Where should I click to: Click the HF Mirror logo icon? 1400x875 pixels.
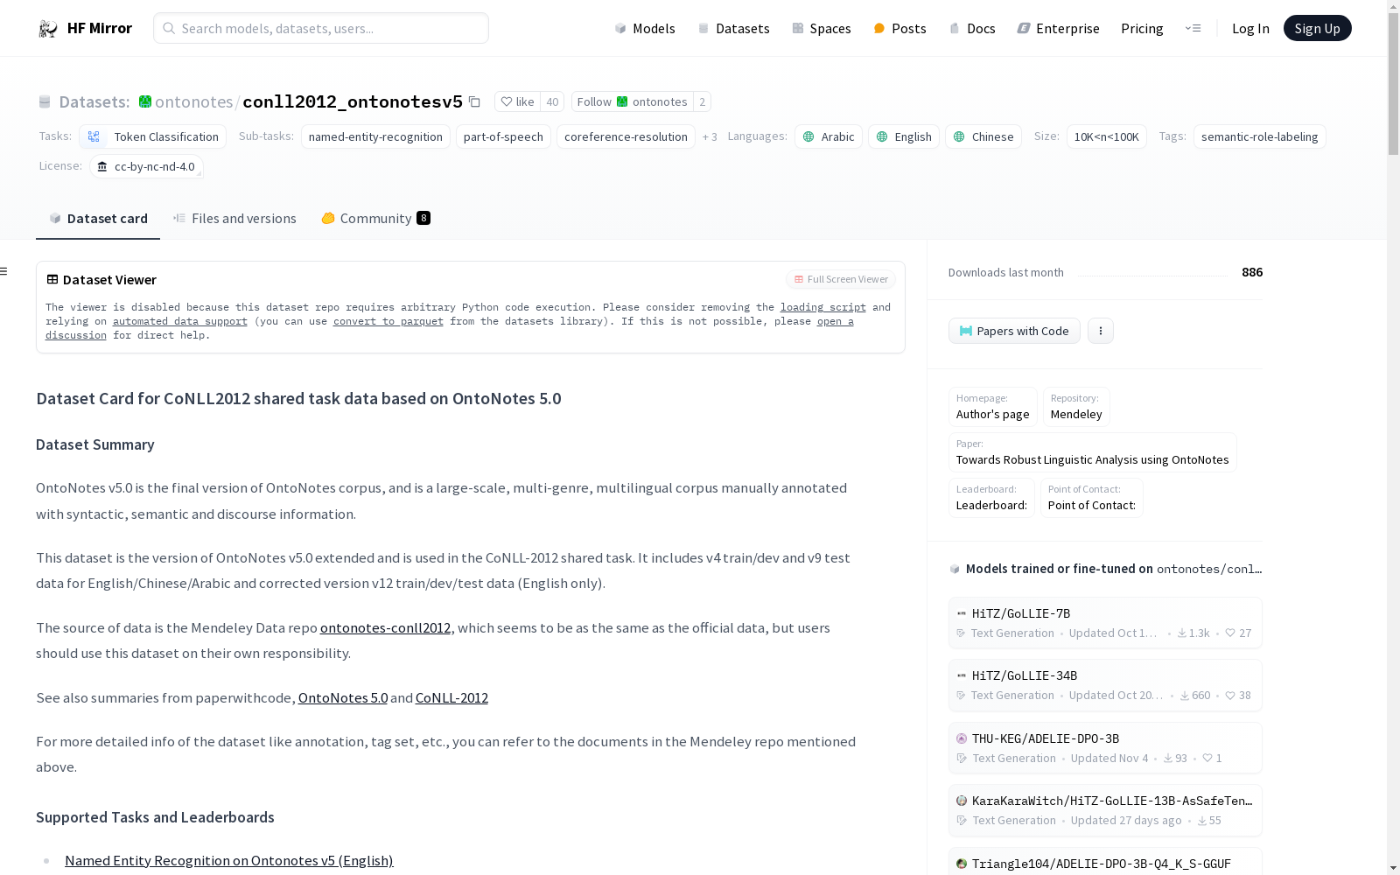(48, 28)
